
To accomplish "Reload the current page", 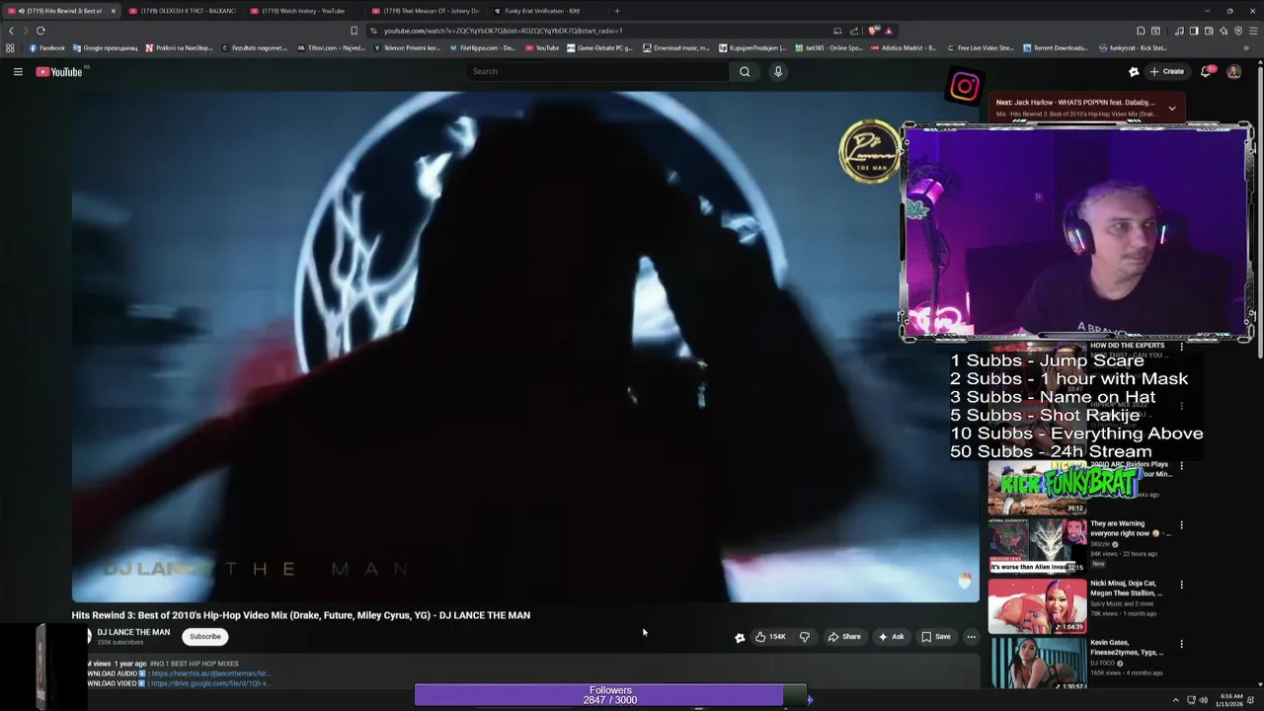I will tap(40, 31).
